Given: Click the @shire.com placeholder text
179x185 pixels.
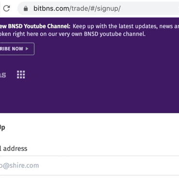Looking at the screenshot, I should point(19,166).
